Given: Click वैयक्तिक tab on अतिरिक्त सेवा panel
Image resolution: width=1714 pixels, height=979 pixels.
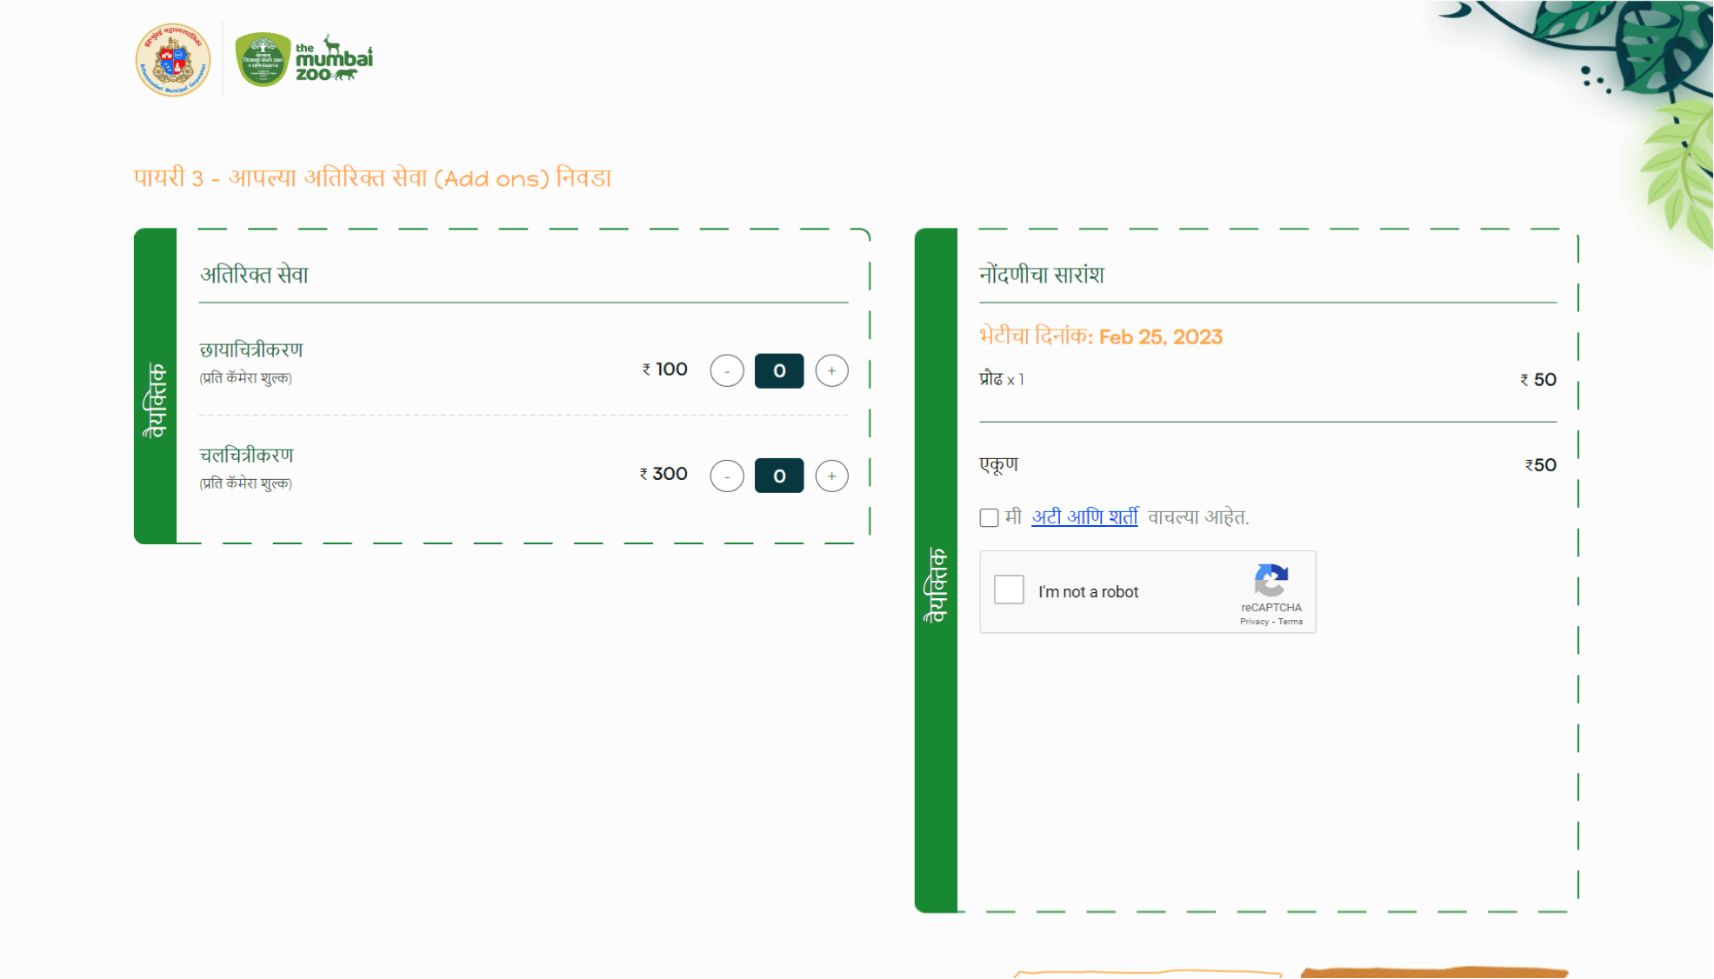Looking at the screenshot, I should (x=155, y=400).
